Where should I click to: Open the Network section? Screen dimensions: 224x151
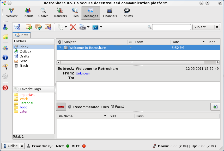(11, 13)
